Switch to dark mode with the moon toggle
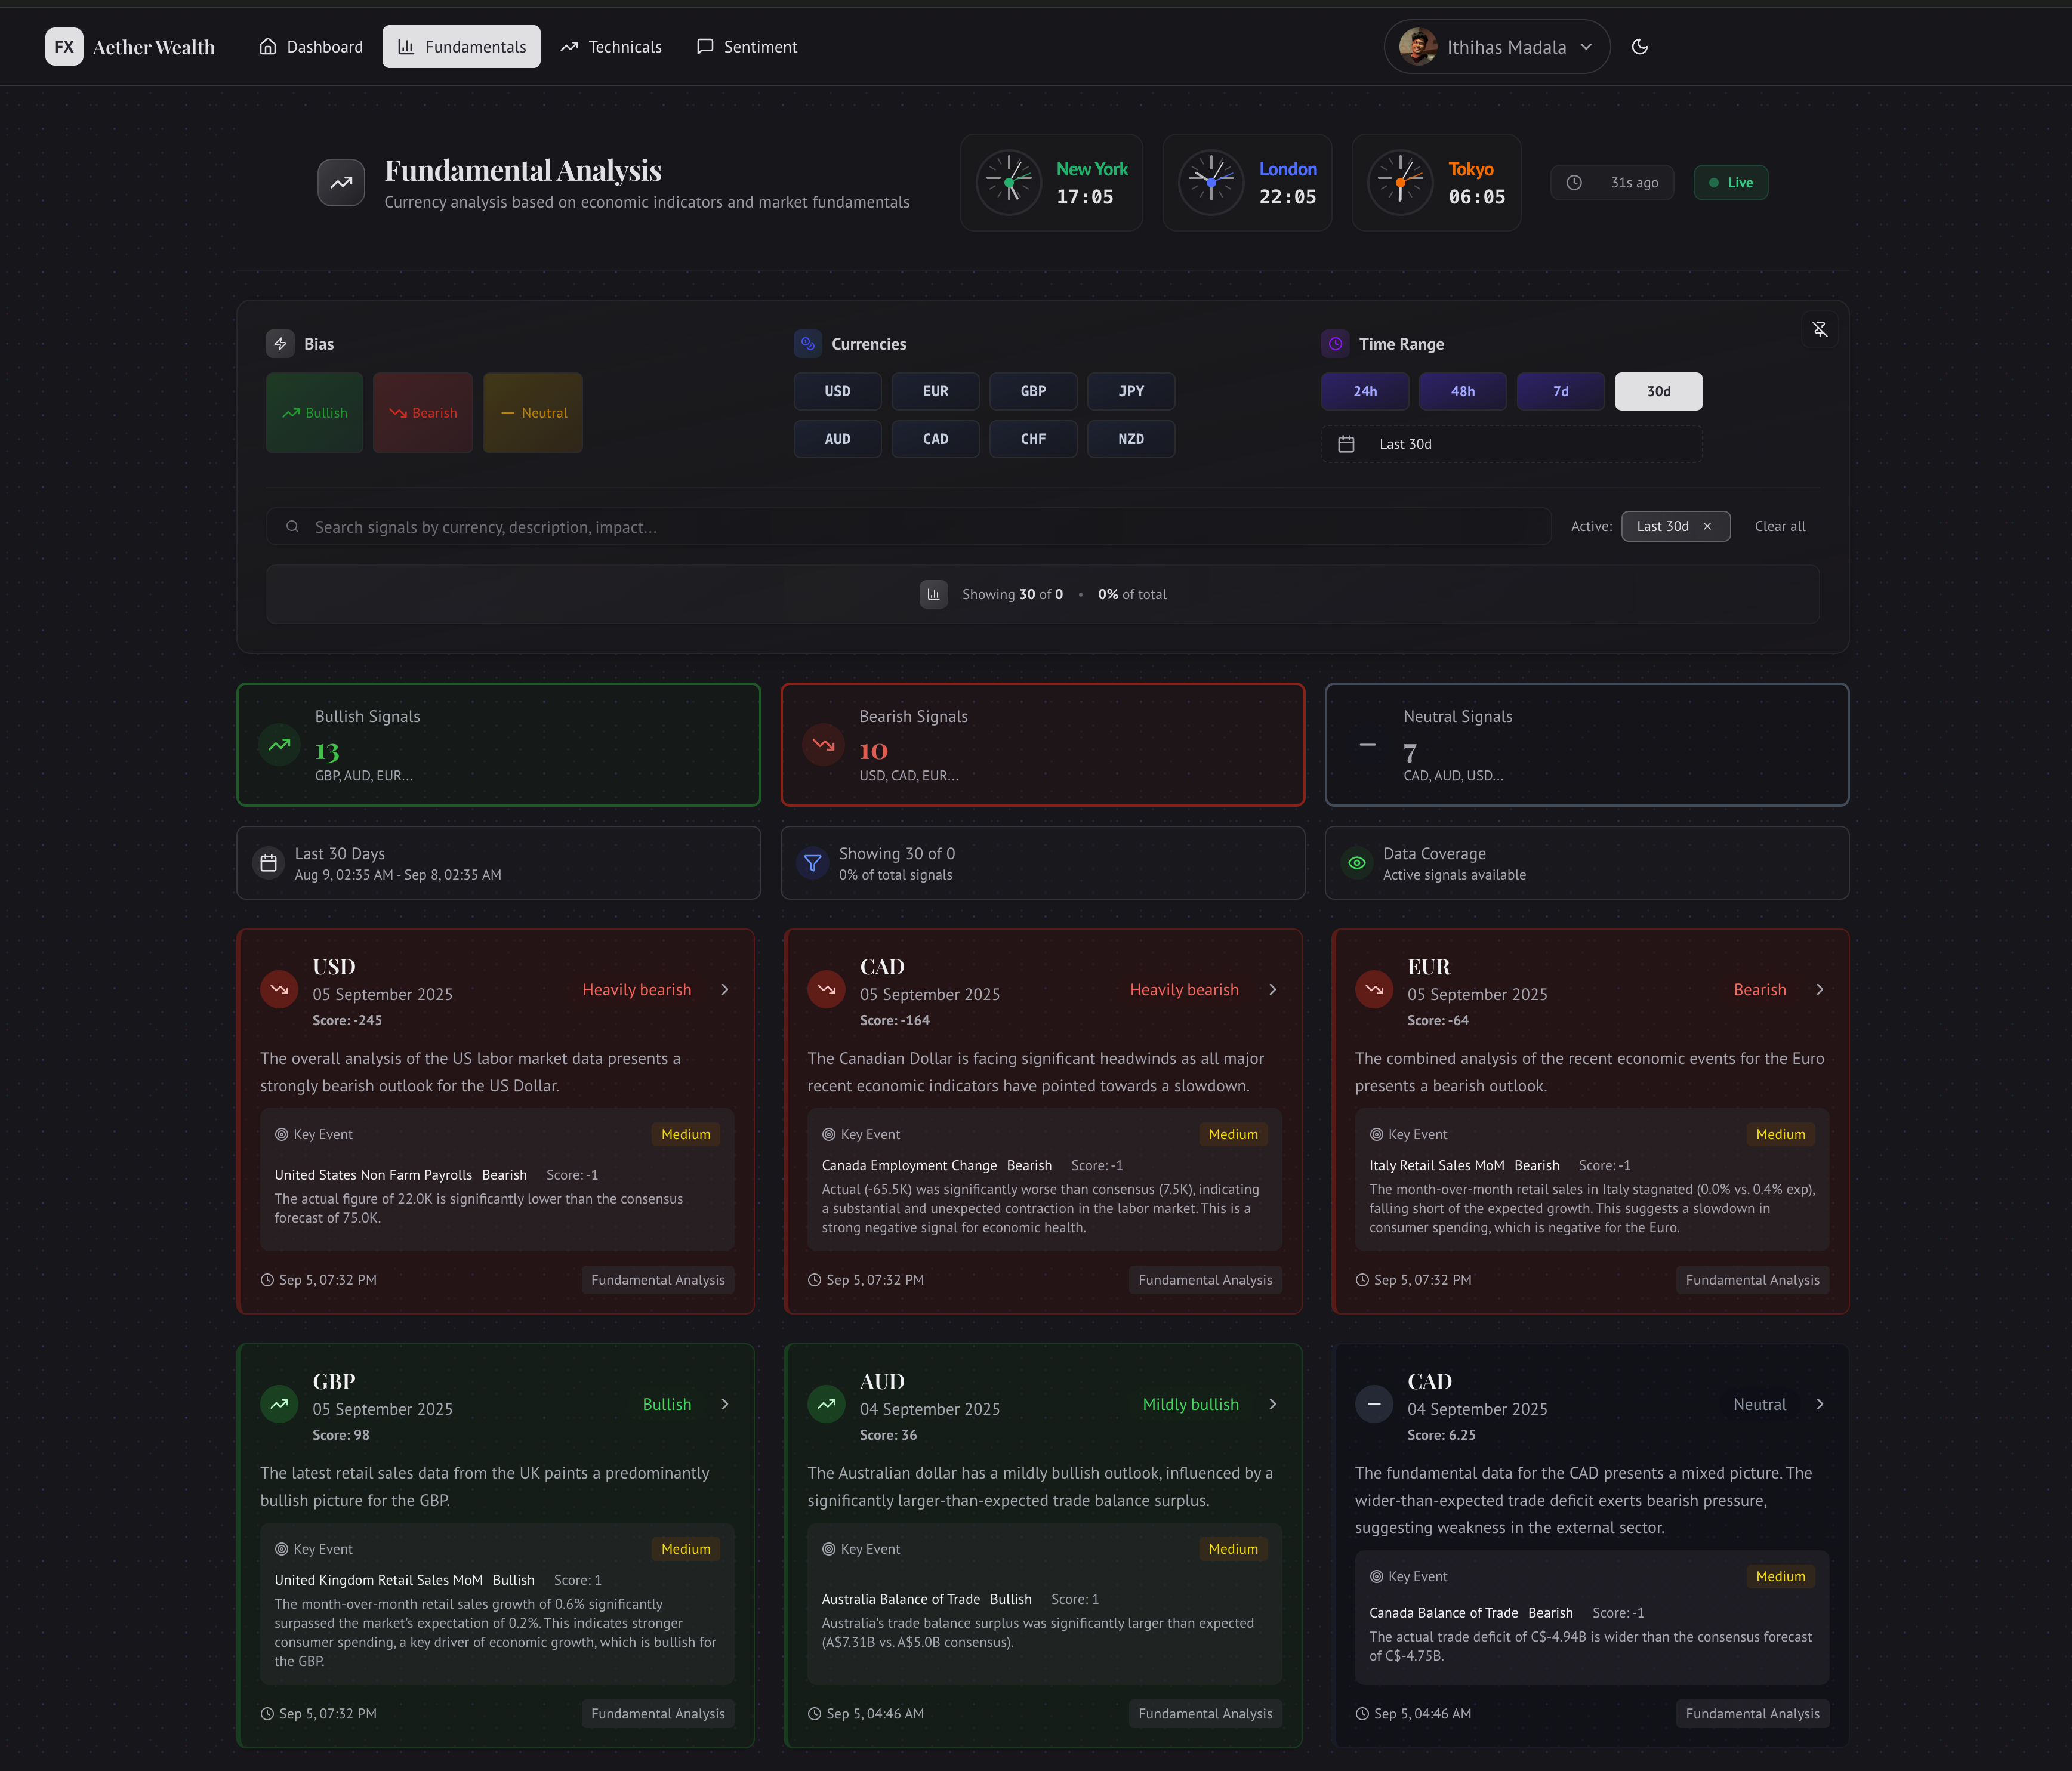Viewport: 2072px width, 1771px height. pos(1640,46)
